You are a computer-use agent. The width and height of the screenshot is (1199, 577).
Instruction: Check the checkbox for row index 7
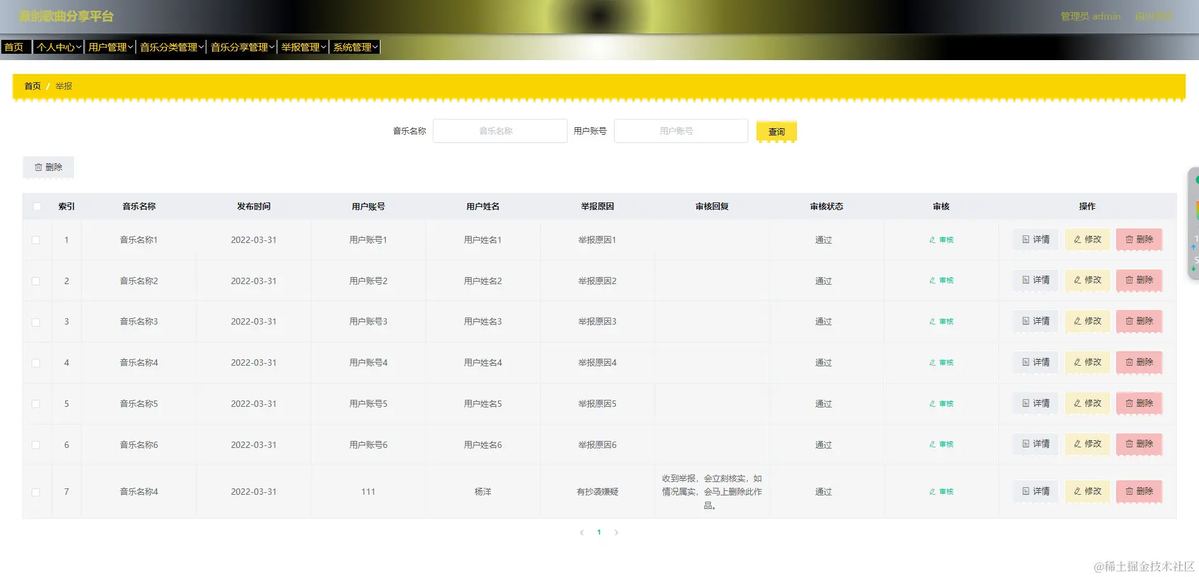(36, 492)
